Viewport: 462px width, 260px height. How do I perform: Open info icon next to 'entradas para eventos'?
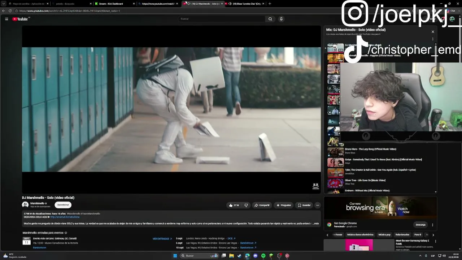tap(66, 233)
